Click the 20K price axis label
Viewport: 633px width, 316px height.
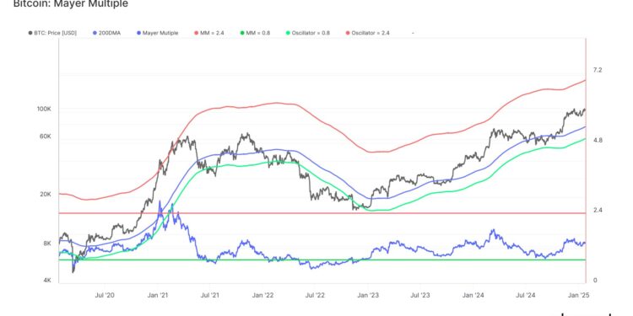tap(45, 195)
